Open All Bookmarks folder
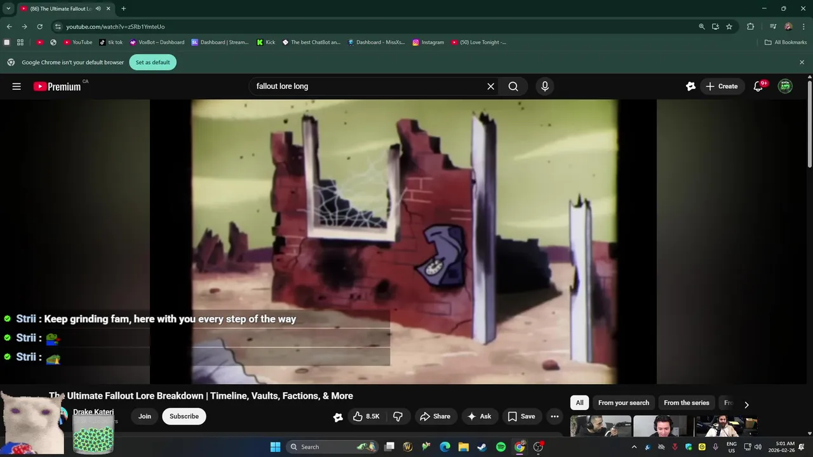This screenshot has width=813, height=457. [x=786, y=43]
